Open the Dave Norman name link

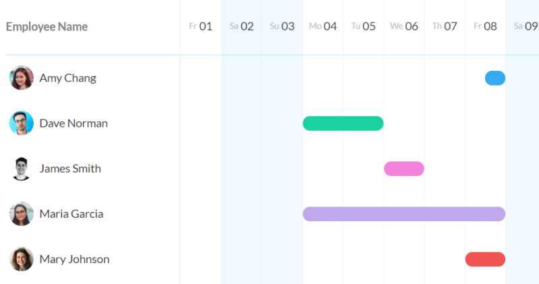coord(73,123)
